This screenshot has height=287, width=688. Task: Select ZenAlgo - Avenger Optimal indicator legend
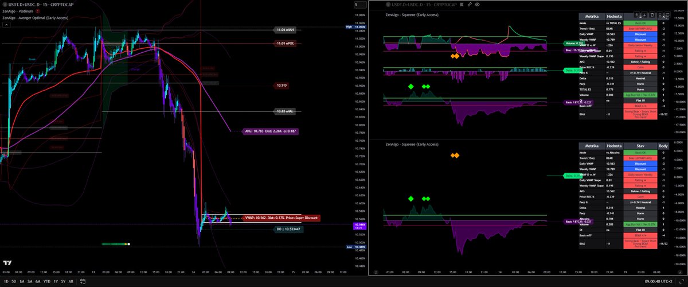[35, 19]
